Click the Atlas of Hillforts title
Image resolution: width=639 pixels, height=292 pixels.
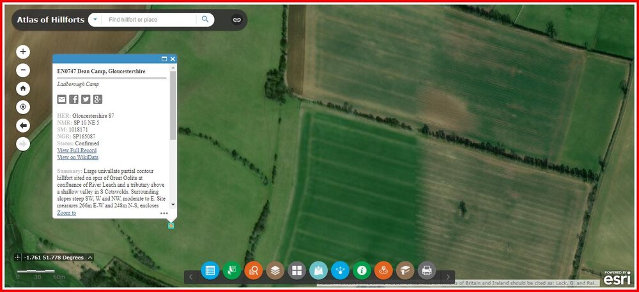click(51, 20)
